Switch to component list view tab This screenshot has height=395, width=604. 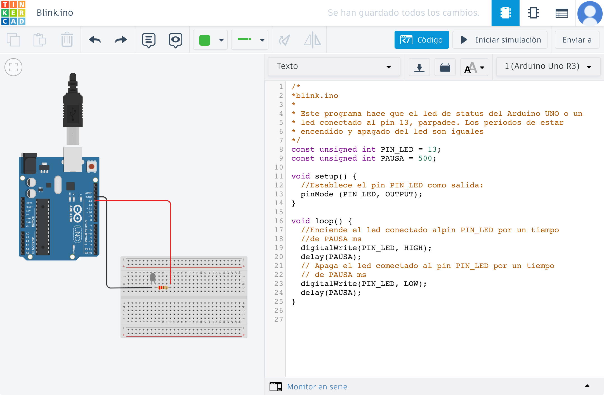[x=561, y=13]
